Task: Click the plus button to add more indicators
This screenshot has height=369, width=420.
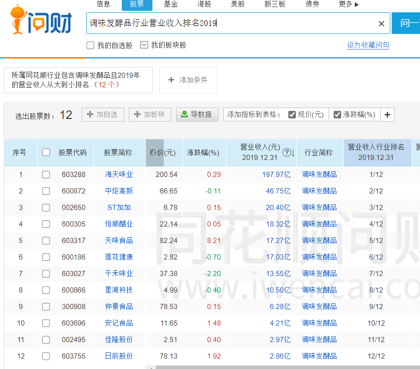Action: pos(387,115)
